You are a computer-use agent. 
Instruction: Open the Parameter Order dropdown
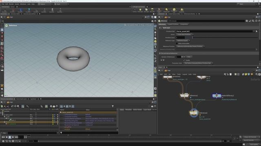(x=199, y=63)
